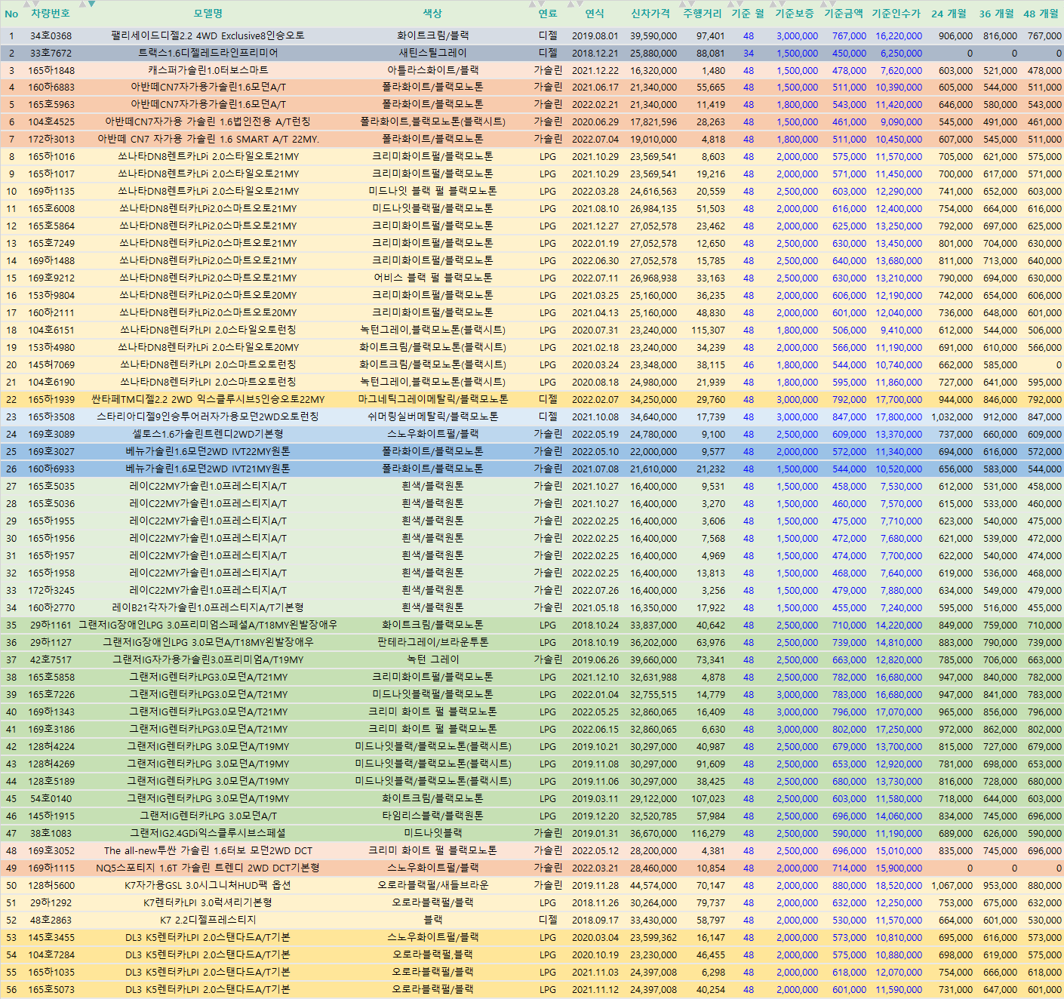Image resolution: width=1064 pixels, height=999 pixels.
Task: Click the K7 2.2디젤프레스티지 model cell
Action: click(208, 920)
